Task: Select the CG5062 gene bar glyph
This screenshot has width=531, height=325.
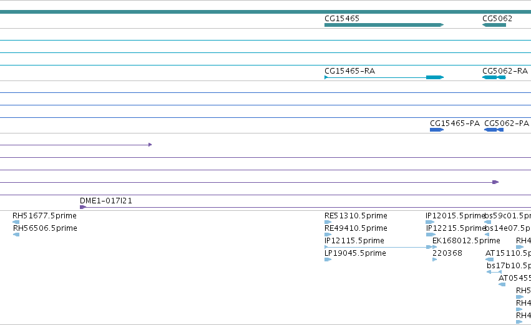Action: tap(494, 25)
